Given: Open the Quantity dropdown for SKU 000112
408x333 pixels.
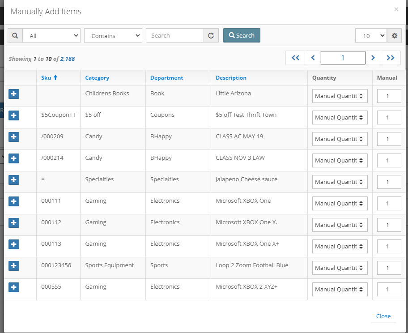Looking at the screenshot, I should 340,225.
